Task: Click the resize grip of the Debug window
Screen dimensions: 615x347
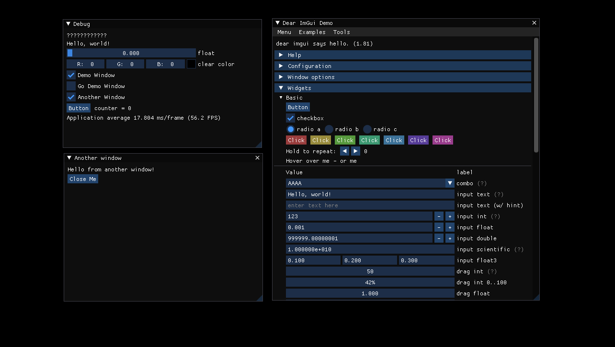Action: (259, 144)
